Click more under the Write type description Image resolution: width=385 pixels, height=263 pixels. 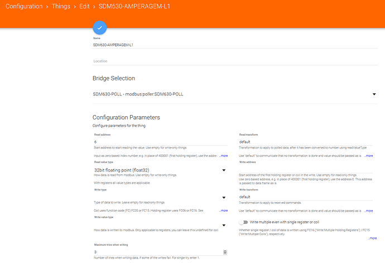click(x=223, y=211)
